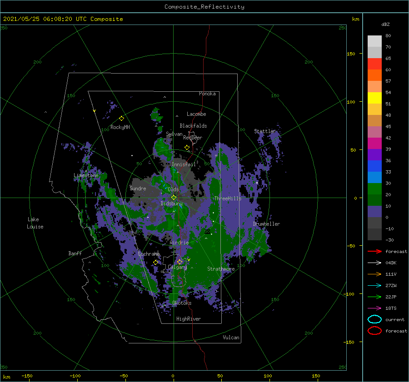The height and width of the screenshot is (382, 409).
Task: Click the RedDeer city label
Action: [193, 138]
